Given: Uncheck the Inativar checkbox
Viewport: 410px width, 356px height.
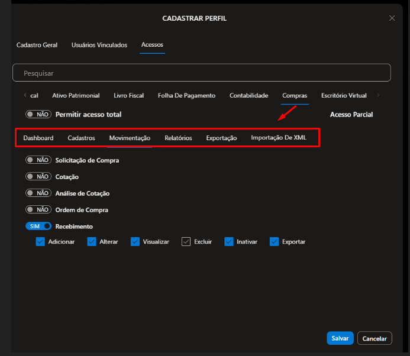Looking at the screenshot, I should click(x=228, y=241).
